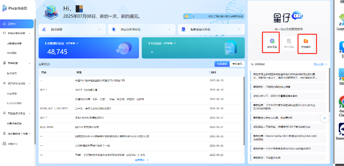Collapse the 情报与专利探索 sidebar group

pyautogui.click(x=30, y=33)
